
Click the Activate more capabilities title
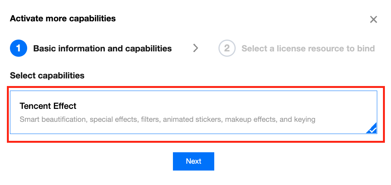(x=63, y=18)
